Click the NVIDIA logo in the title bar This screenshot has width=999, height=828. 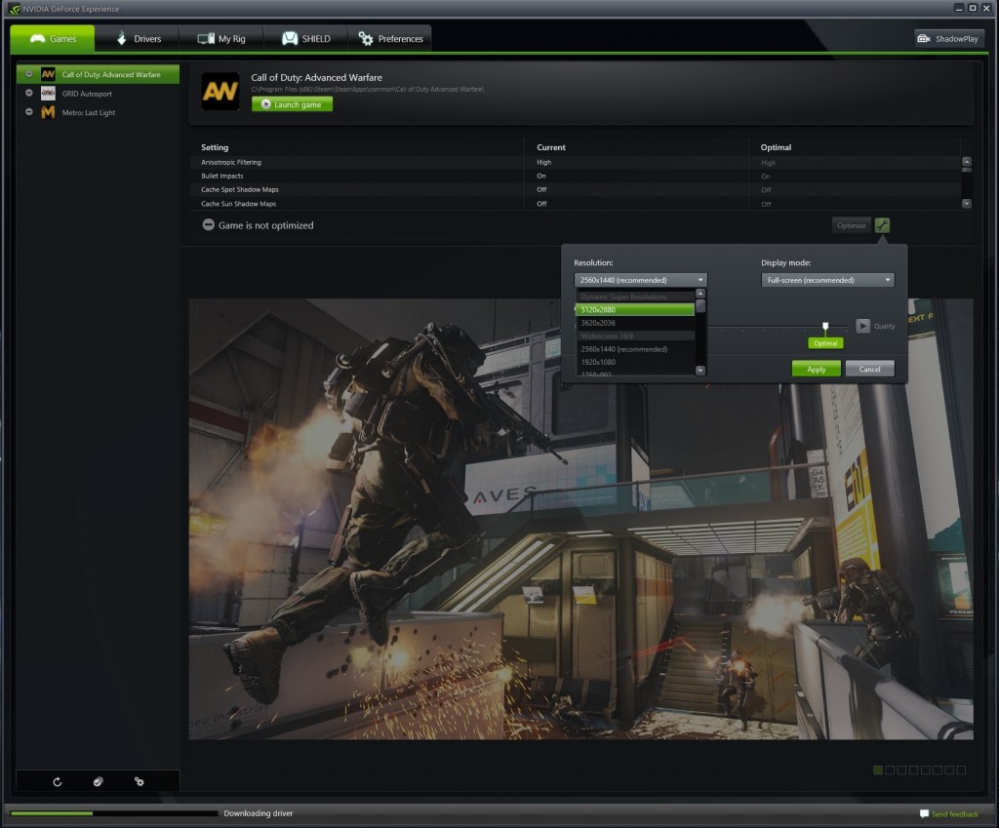(x=14, y=9)
